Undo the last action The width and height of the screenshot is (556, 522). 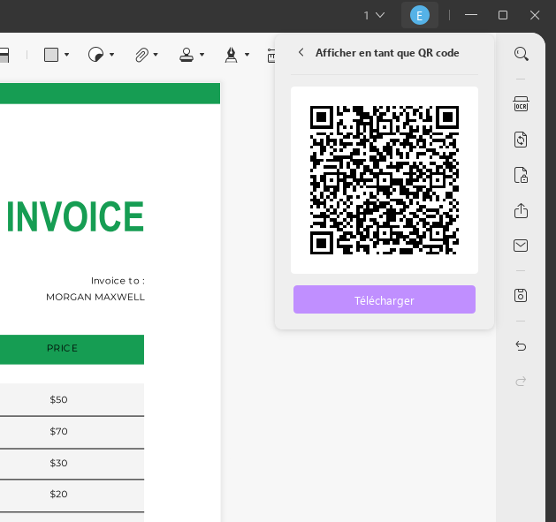(x=521, y=346)
